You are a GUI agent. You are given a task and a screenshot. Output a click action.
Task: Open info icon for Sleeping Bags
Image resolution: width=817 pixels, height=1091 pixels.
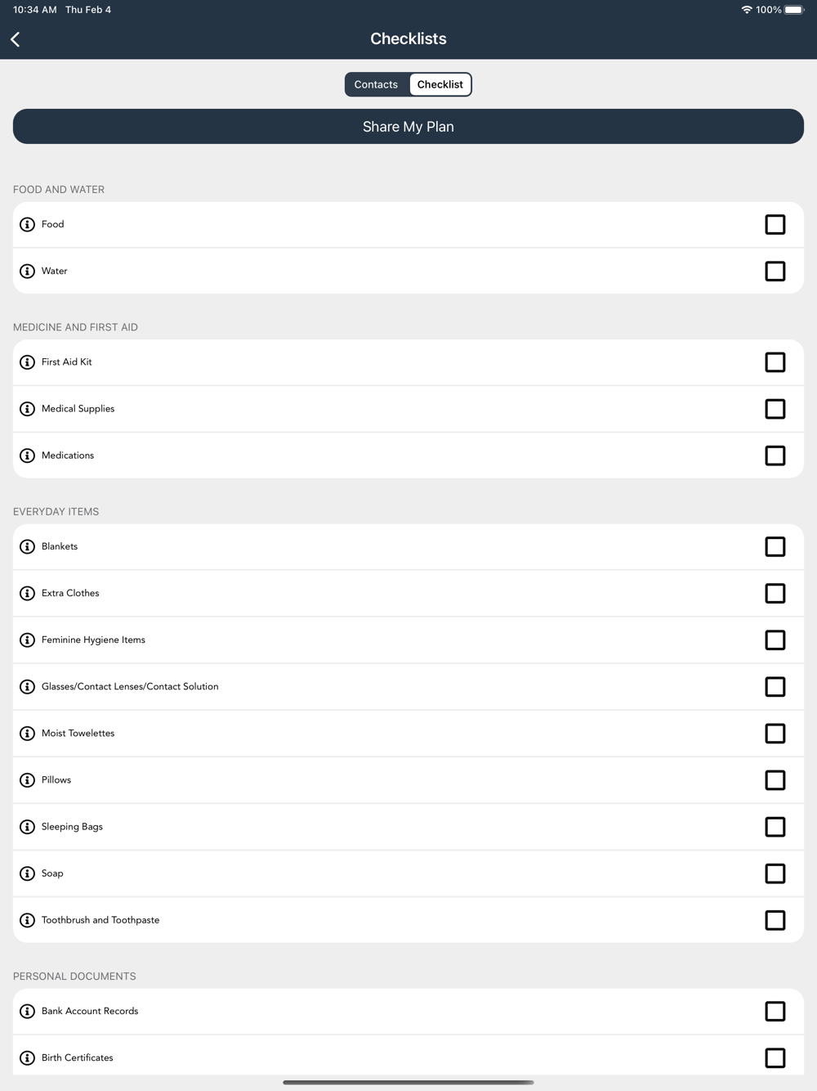click(x=27, y=827)
